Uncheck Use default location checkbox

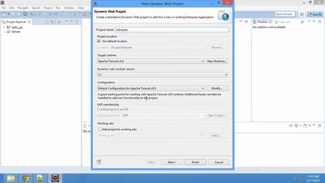(99, 41)
